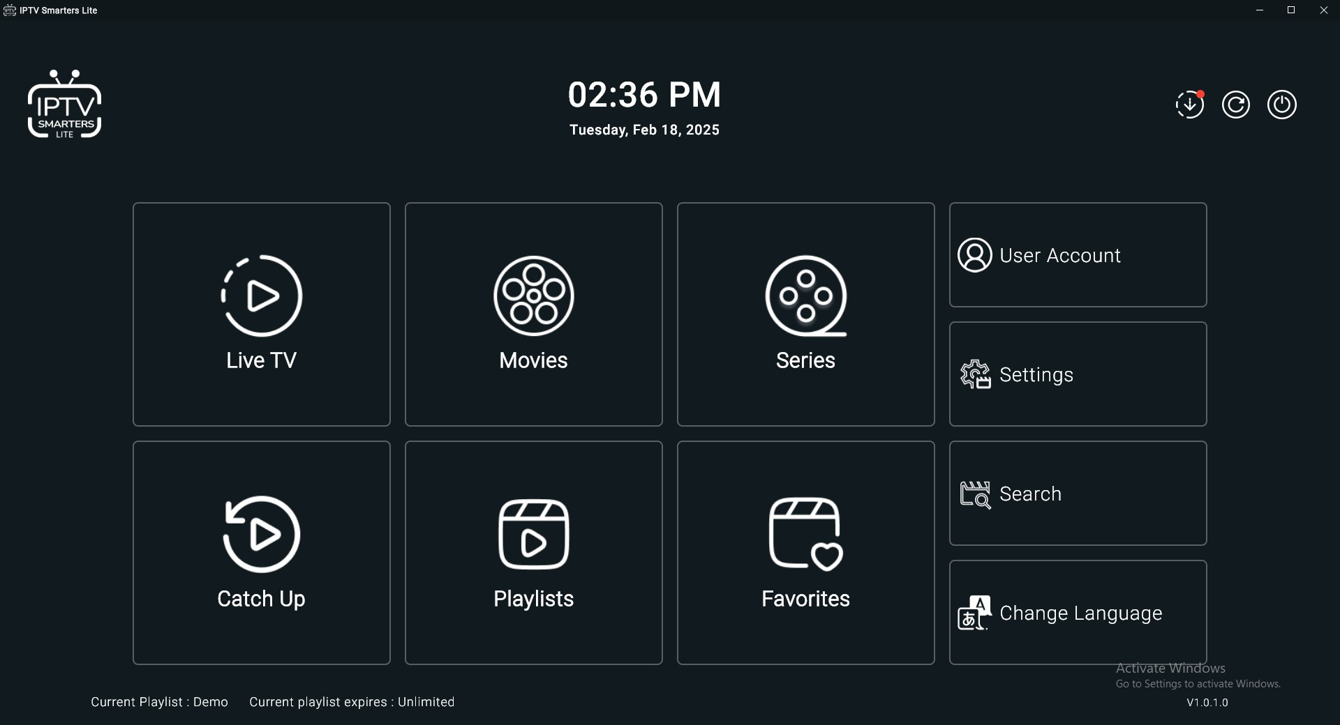This screenshot has height=725, width=1340.
Task: Select the Current Playlist Demo label
Action: pyautogui.click(x=159, y=702)
